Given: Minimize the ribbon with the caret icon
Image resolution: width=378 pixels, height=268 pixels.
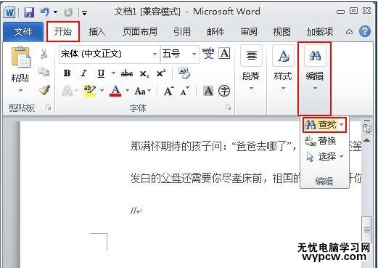Looking at the screenshot, I should (349, 32).
